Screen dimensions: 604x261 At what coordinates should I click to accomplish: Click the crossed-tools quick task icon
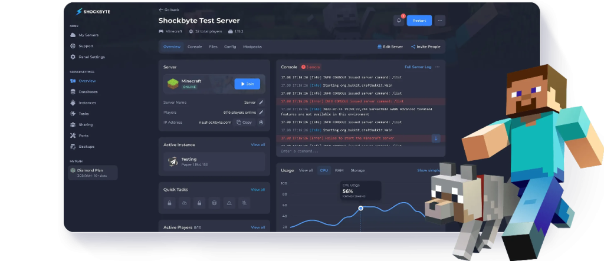[244, 203]
